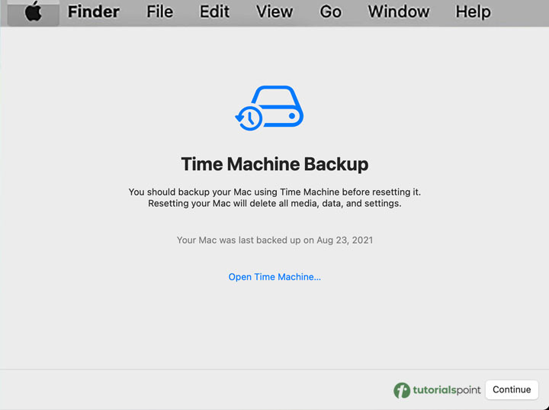The width and height of the screenshot is (549, 410).
Task: Click the Open Time Machine link
Action: click(x=274, y=277)
